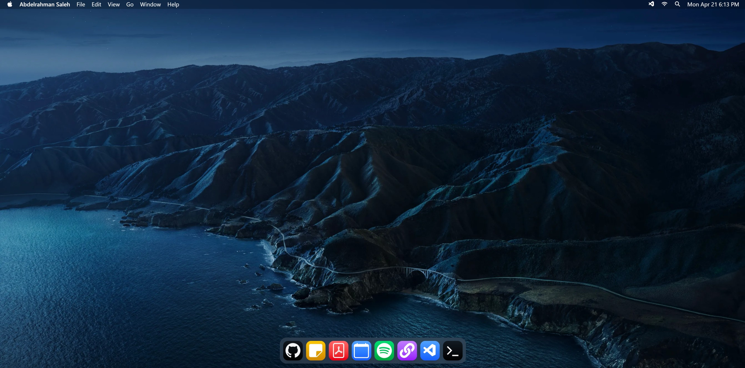Open the Wi-Fi status menu
Screen dimensions: 745x368
coord(664,4)
